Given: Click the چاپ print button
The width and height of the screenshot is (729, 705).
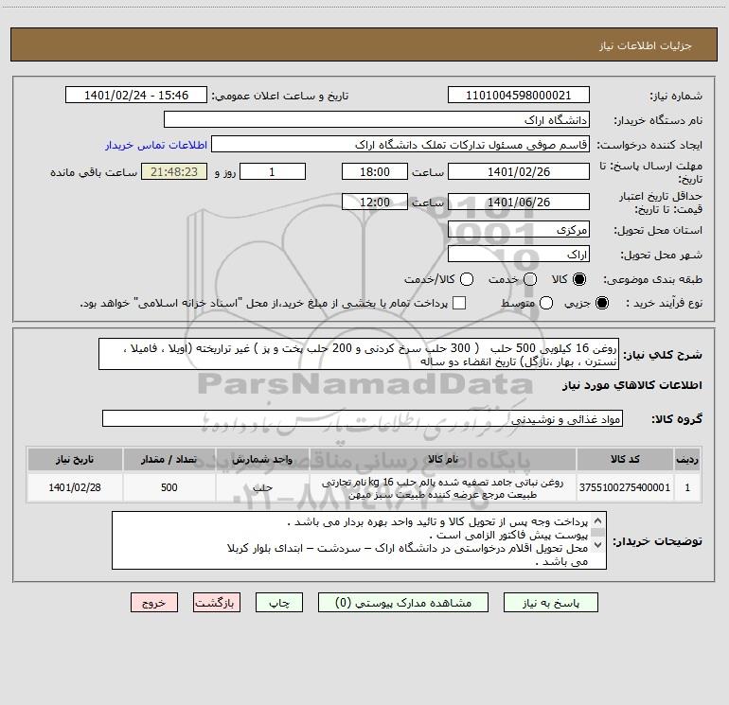Looking at the screenshot, I should tap(279, 603).
